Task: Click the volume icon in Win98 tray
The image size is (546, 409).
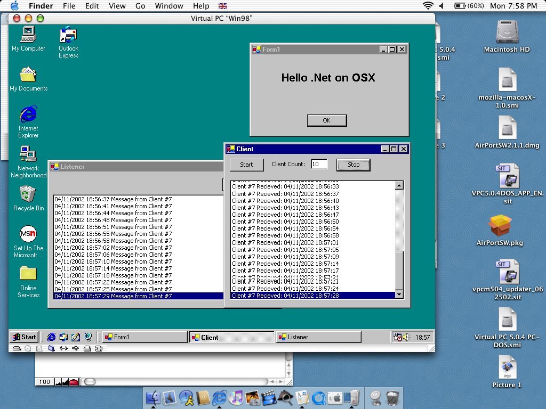Action: point(406,337)
